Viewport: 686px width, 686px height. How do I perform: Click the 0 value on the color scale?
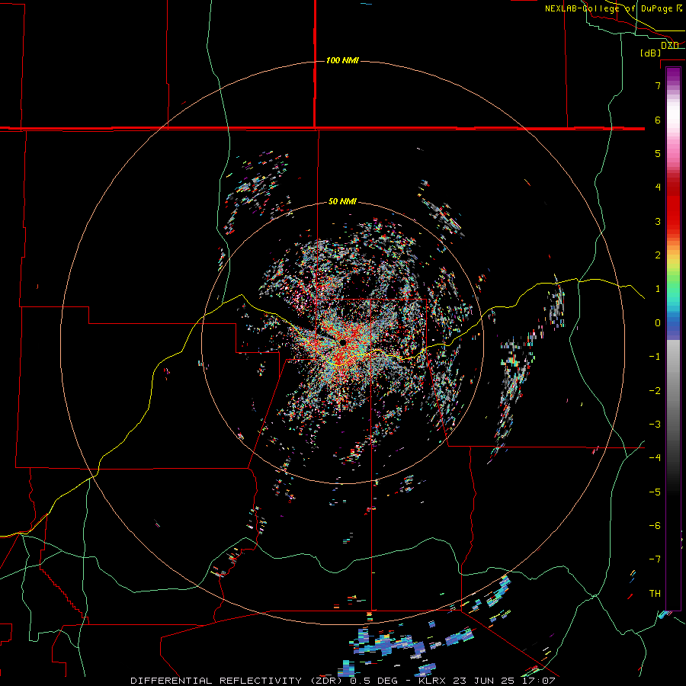click(x=658, y=323)
